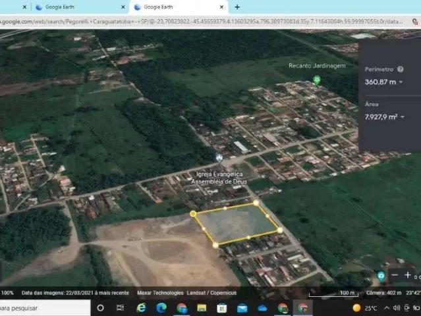Screen dimensions: 421x316
Task: Open the highlighted third Chrome taskbar icon
Action: tap(303, 308)
